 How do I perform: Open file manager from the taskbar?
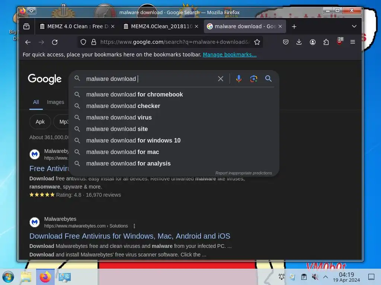(26, 277)
